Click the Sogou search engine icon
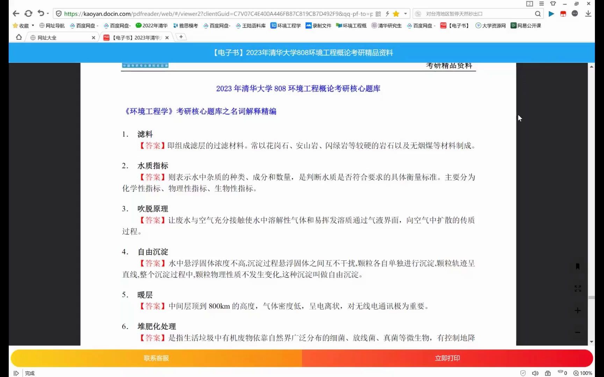Image resolution: width=604 pixels, height=377 pixels. pyautogui.click(x=418, y=14)
